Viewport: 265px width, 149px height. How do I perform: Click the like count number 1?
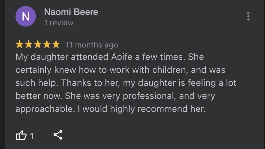32,136
